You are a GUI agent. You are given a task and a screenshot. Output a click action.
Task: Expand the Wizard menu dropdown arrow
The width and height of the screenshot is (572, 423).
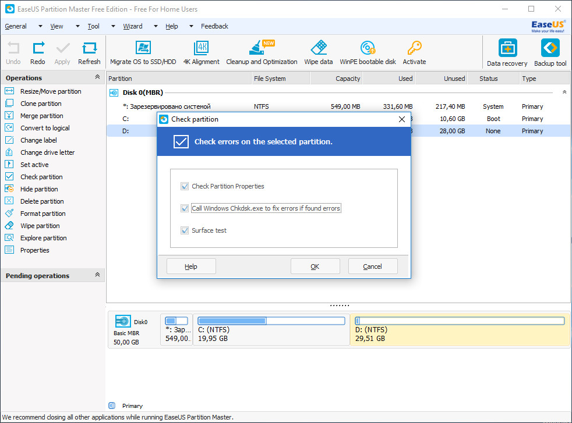coord(156,26)
